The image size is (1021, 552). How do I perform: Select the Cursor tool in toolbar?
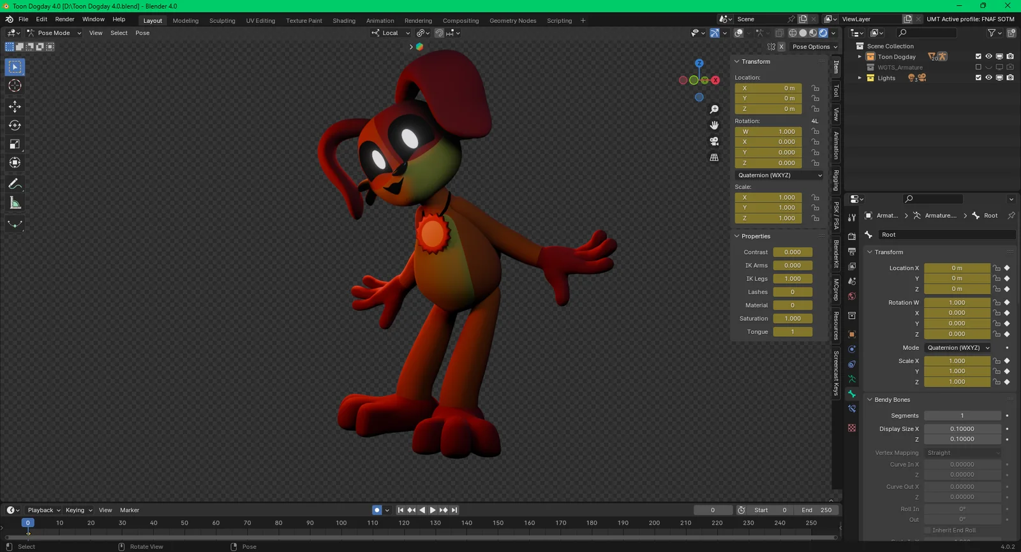(x=15, y=86)
